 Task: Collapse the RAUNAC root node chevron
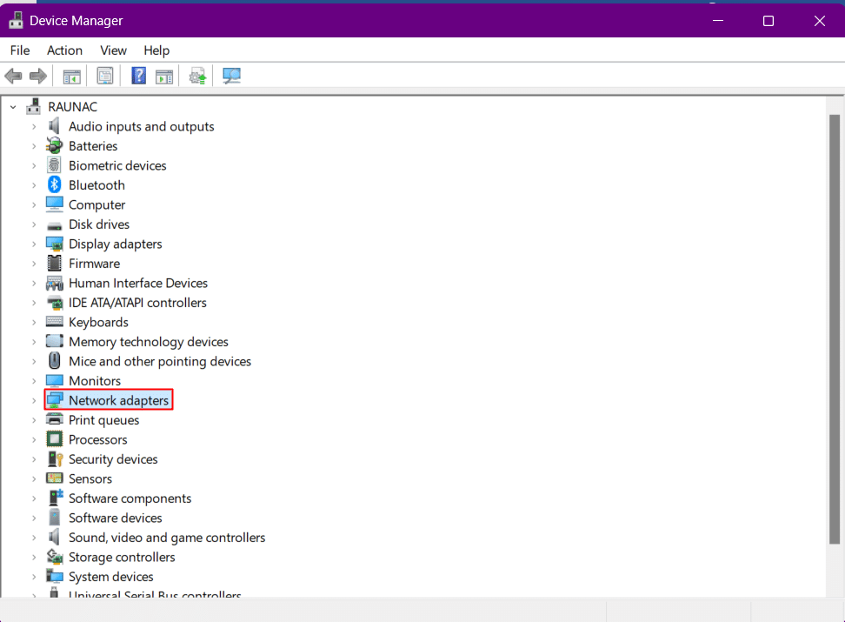pyautogui.click(x=12, y=106)
